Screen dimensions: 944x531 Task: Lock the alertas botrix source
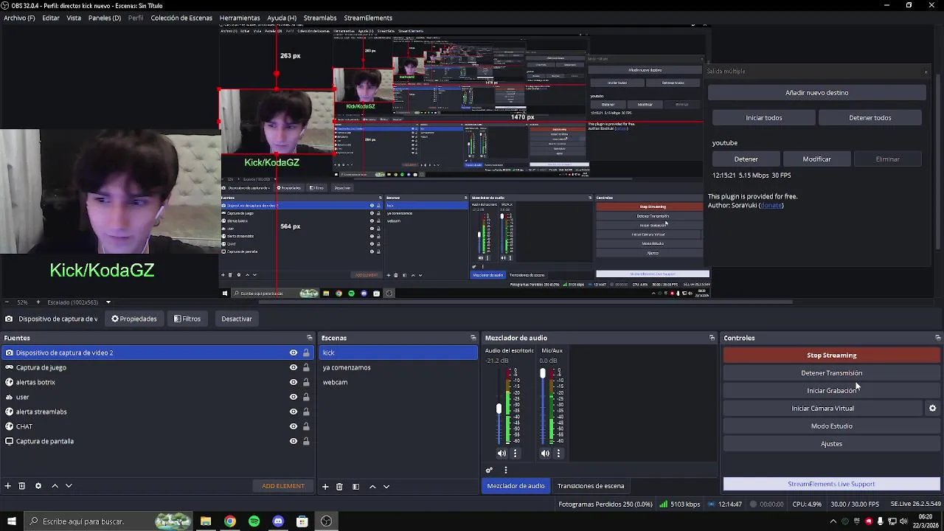[306, 382]
